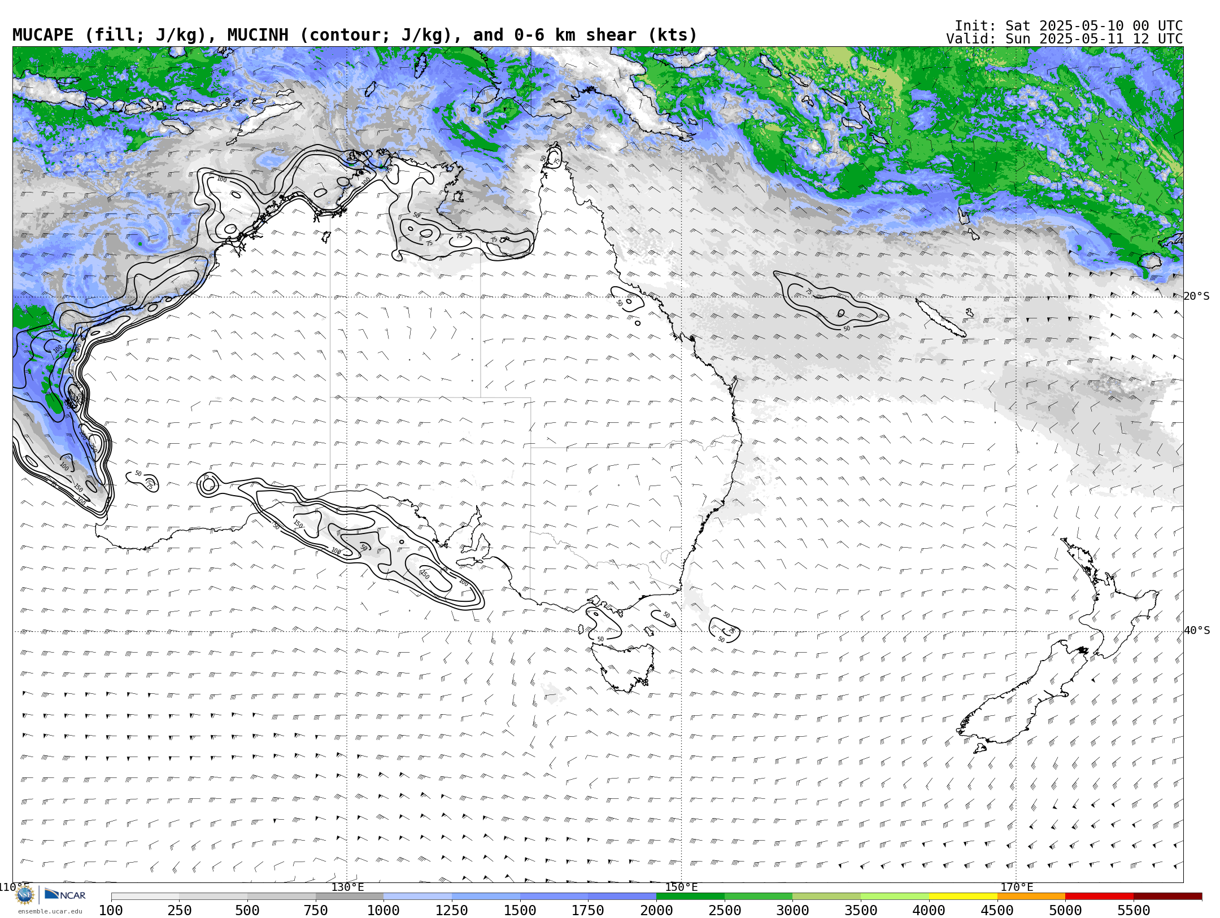Click the Init: Sat 2025-05-10 00 UTC text
This screenshot has height=918, width=1220.
coord(1069,26)
